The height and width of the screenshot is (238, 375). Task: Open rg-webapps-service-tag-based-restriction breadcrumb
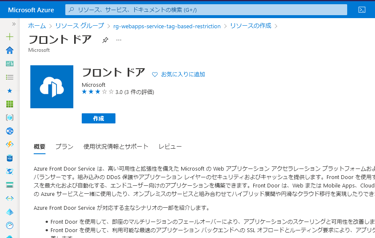click(x=167, y=26)
